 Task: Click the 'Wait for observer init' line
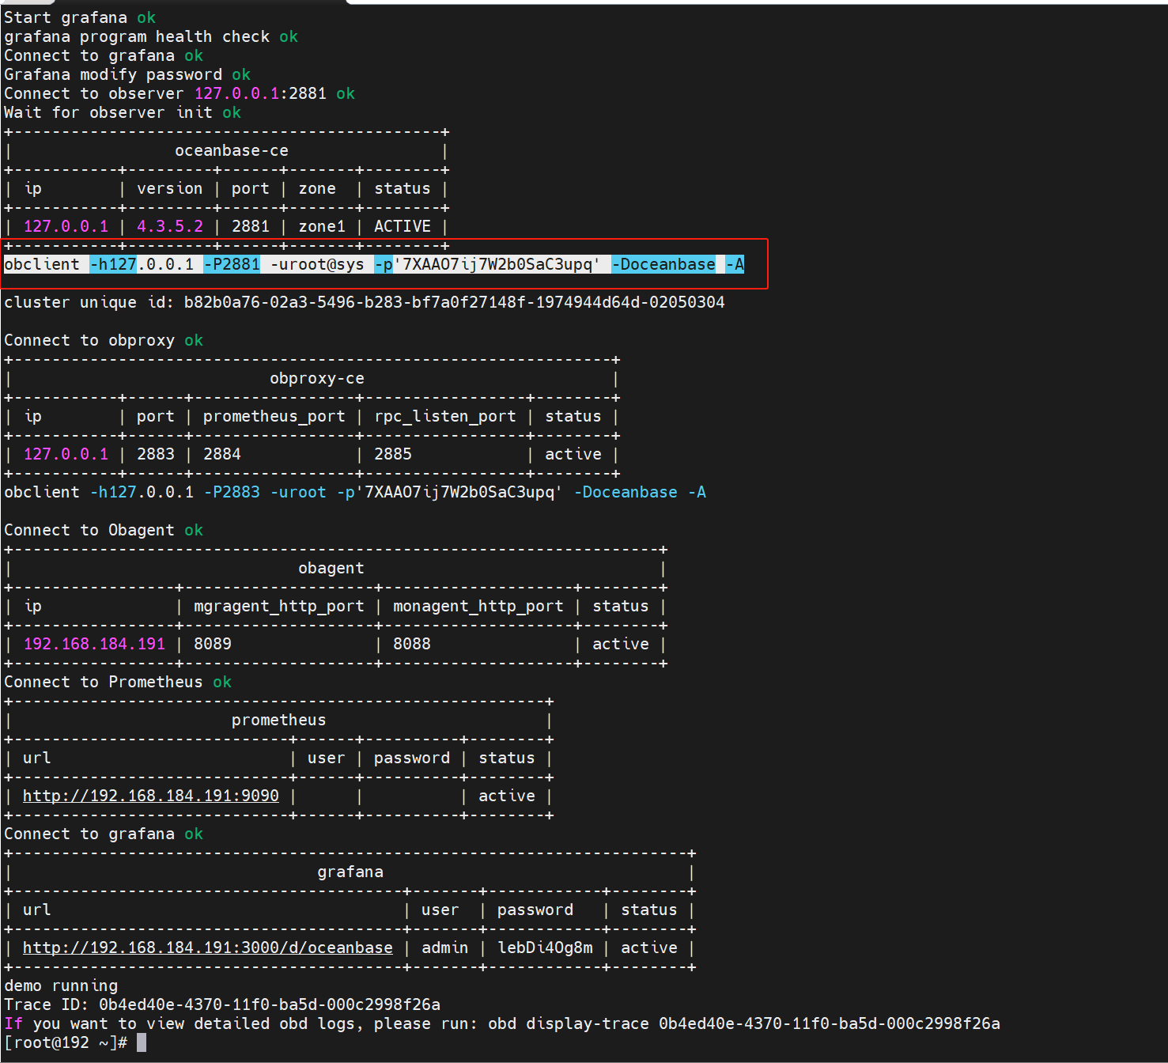point(123,112)
